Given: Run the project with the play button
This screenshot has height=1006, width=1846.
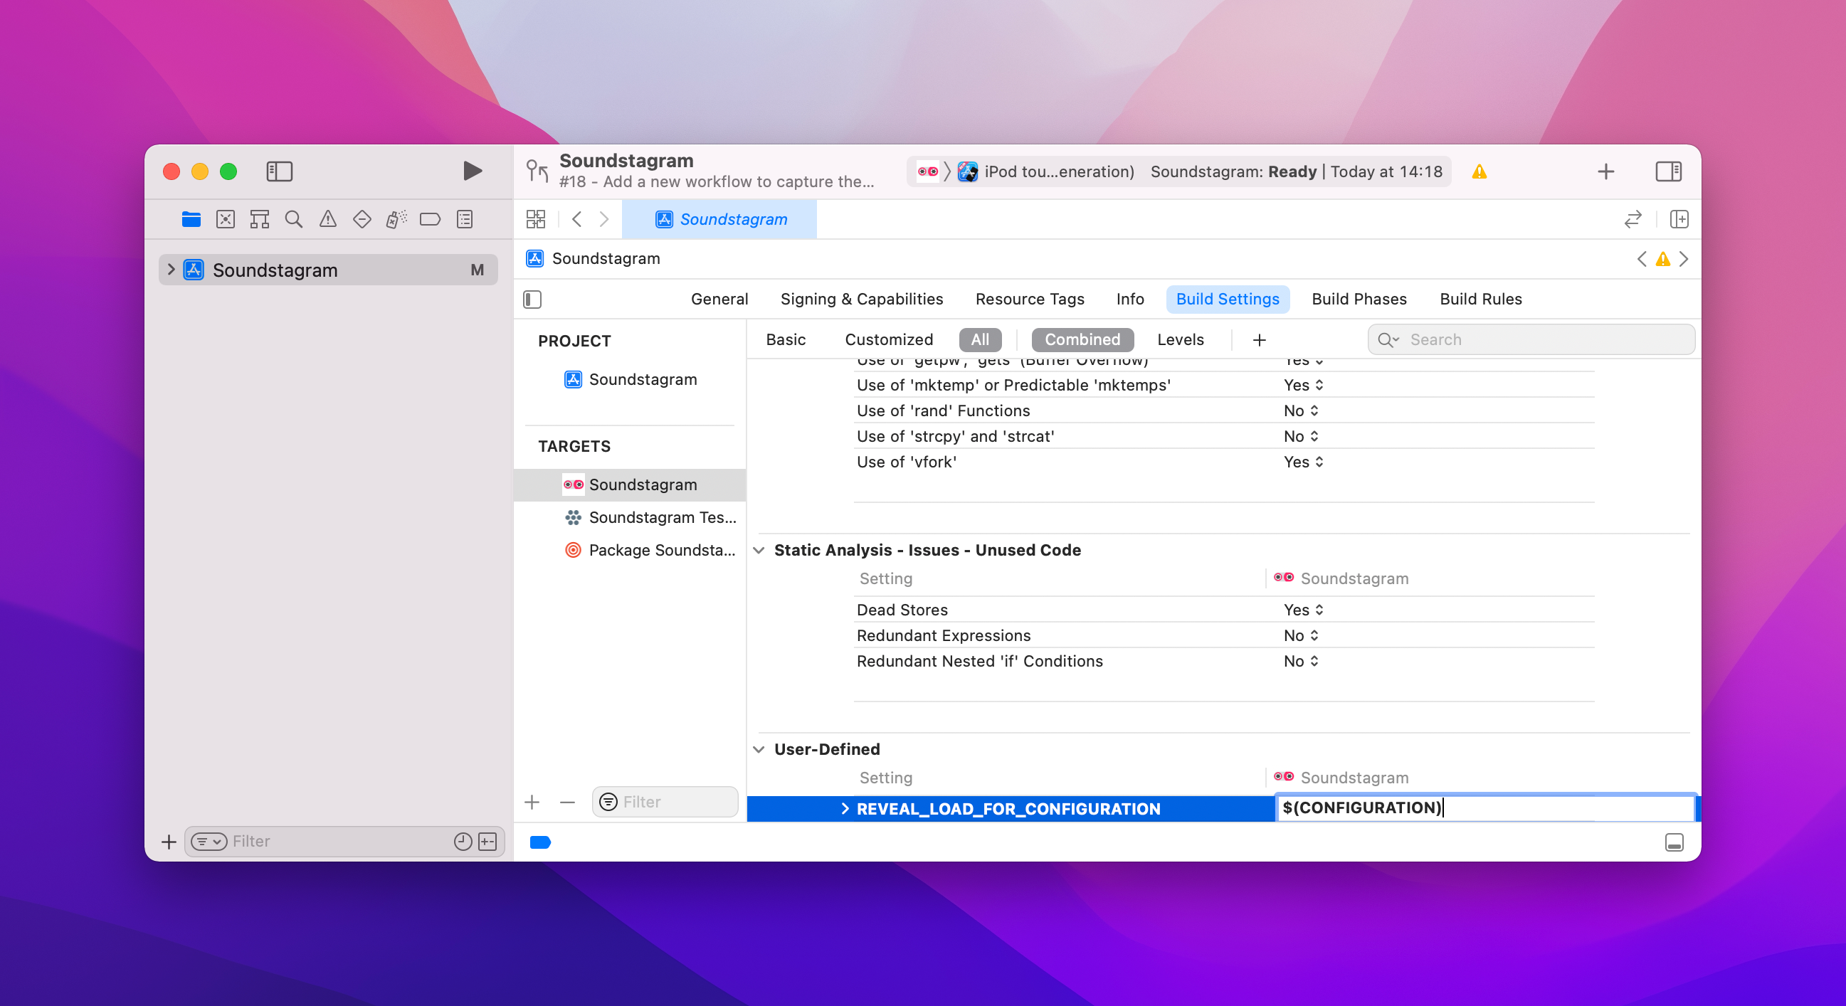Looking at the screenshot, I should pyautogui.click(x=472, y=171).
